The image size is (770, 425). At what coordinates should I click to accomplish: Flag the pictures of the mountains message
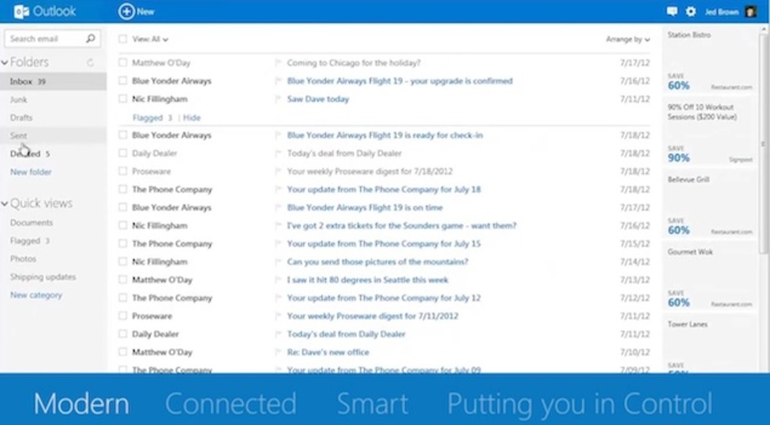tap(278, 262)
